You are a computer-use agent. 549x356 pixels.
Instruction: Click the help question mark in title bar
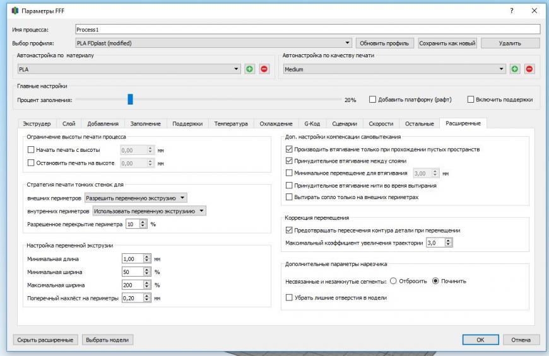[512, 11]
